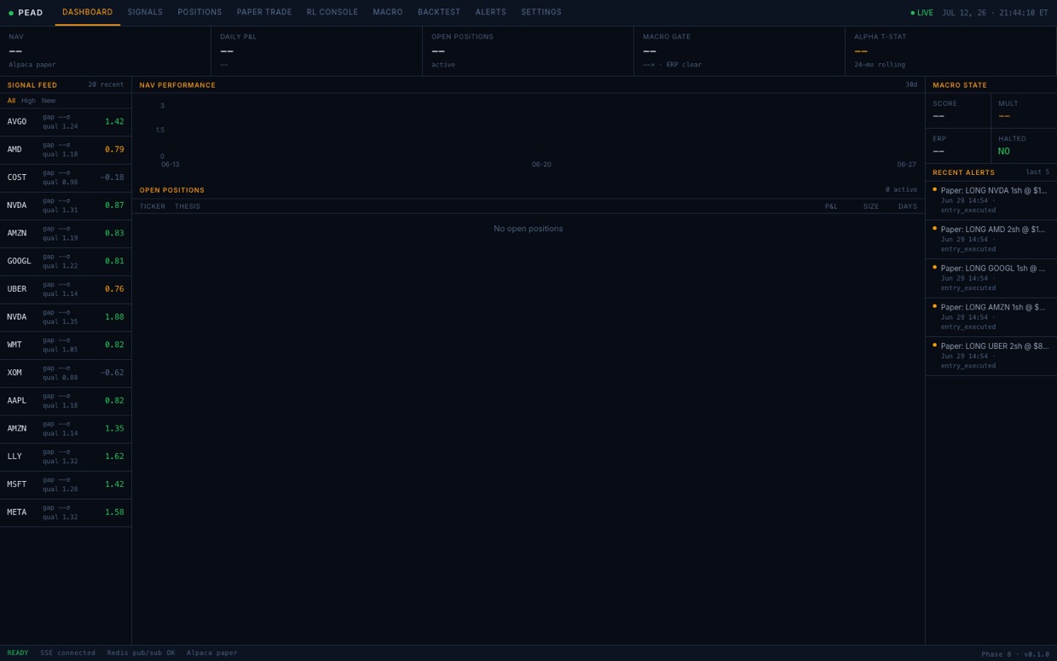This screenshot has width=1057, height=661.
Task: Select the Open Positions summary card
Action: coord(528,51)
